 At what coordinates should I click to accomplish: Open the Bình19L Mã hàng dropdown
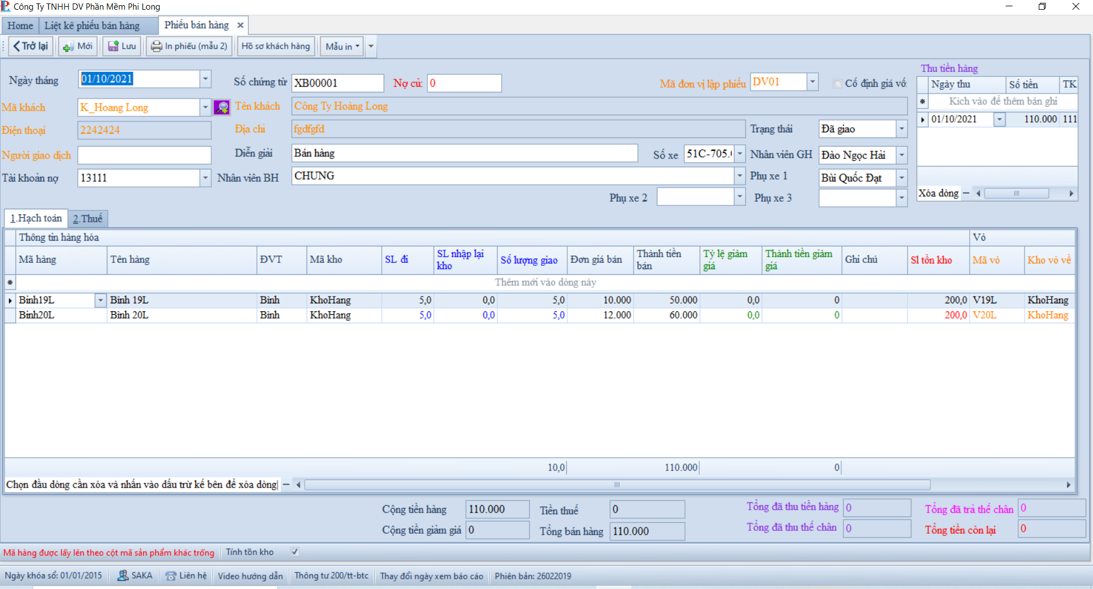pos(100,300)
